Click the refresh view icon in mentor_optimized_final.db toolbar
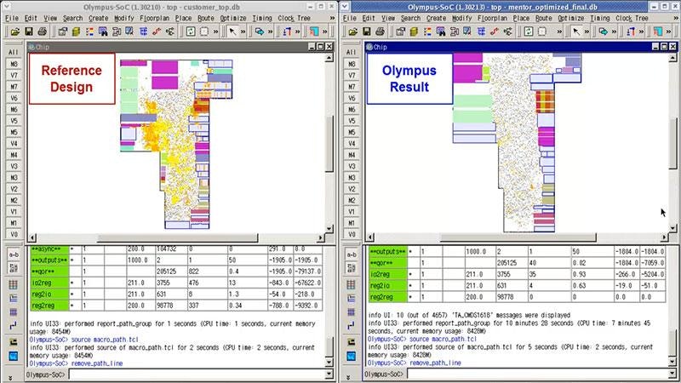The image size is (681, 383). click(529, 31)
